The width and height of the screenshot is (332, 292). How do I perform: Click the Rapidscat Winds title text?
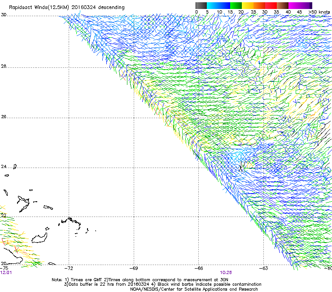click(x=67, y=8)
